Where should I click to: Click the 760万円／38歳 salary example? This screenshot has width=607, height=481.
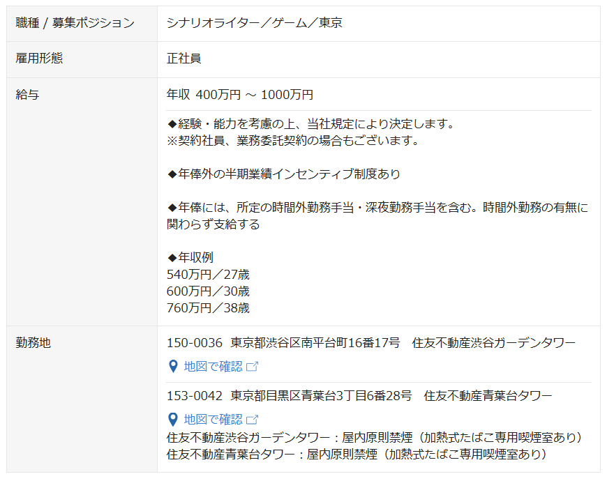point(208,308)
